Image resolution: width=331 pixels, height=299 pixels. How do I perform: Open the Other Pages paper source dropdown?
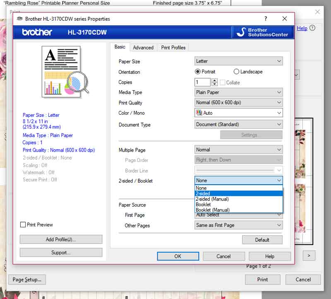(x=239, y=225)
